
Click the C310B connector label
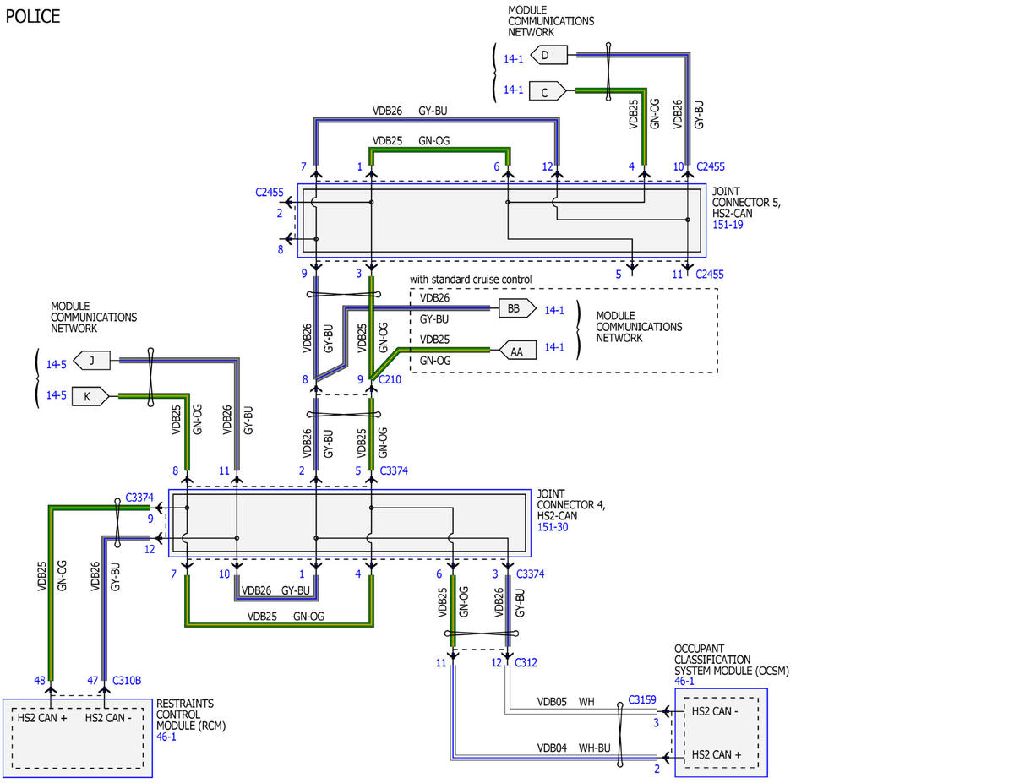click(x=127, y=679)
